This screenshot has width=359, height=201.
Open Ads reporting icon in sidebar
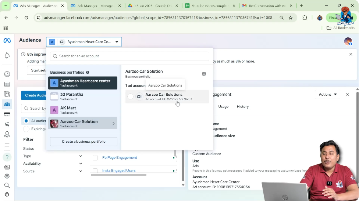click(x=7, y=94)
